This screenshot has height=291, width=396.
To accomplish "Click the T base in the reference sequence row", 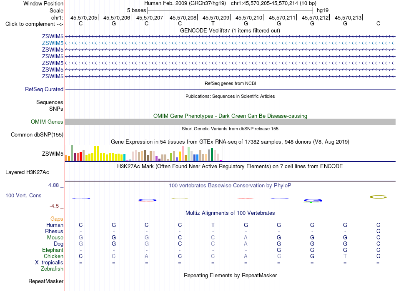I will tap(213, 23).
